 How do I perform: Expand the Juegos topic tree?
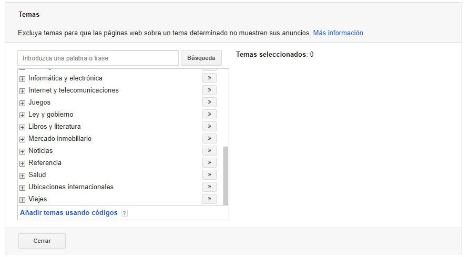pos(23,103)
